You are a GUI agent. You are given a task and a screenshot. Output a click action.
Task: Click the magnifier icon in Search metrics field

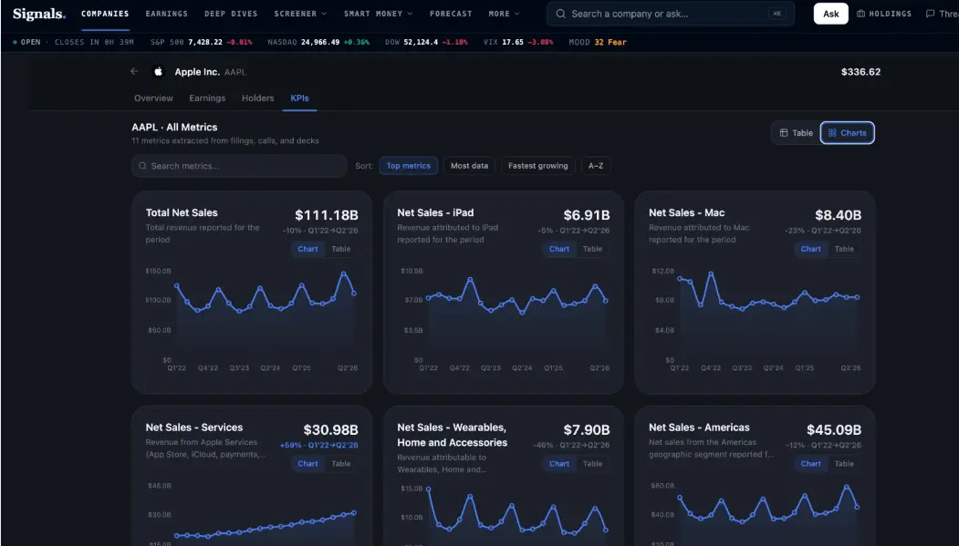point(142,166)
